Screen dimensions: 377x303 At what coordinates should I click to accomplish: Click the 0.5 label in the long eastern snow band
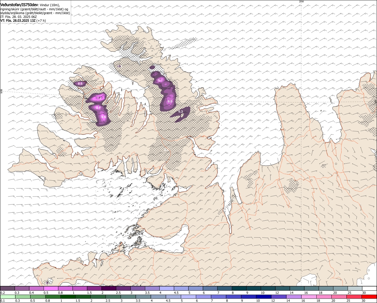(170, 101)
